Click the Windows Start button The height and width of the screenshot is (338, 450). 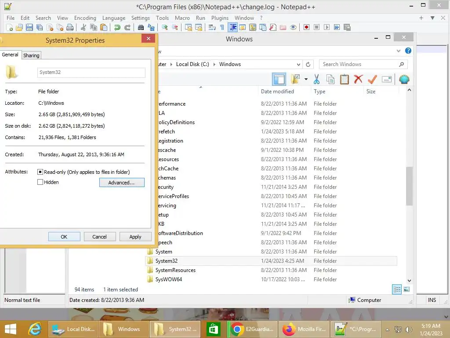11,329
